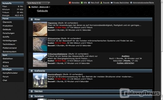The image size is (163, 100).
Task: Click Ausbau abbrechen to cancel upgrade
Action: [125, 63]
